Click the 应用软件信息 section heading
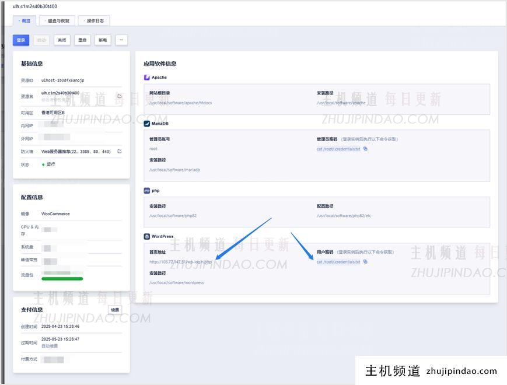Screen dimensions: 507x385 (160, 64)
